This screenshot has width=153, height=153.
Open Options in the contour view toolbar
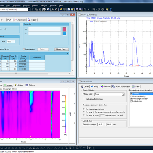coord(30,85)
